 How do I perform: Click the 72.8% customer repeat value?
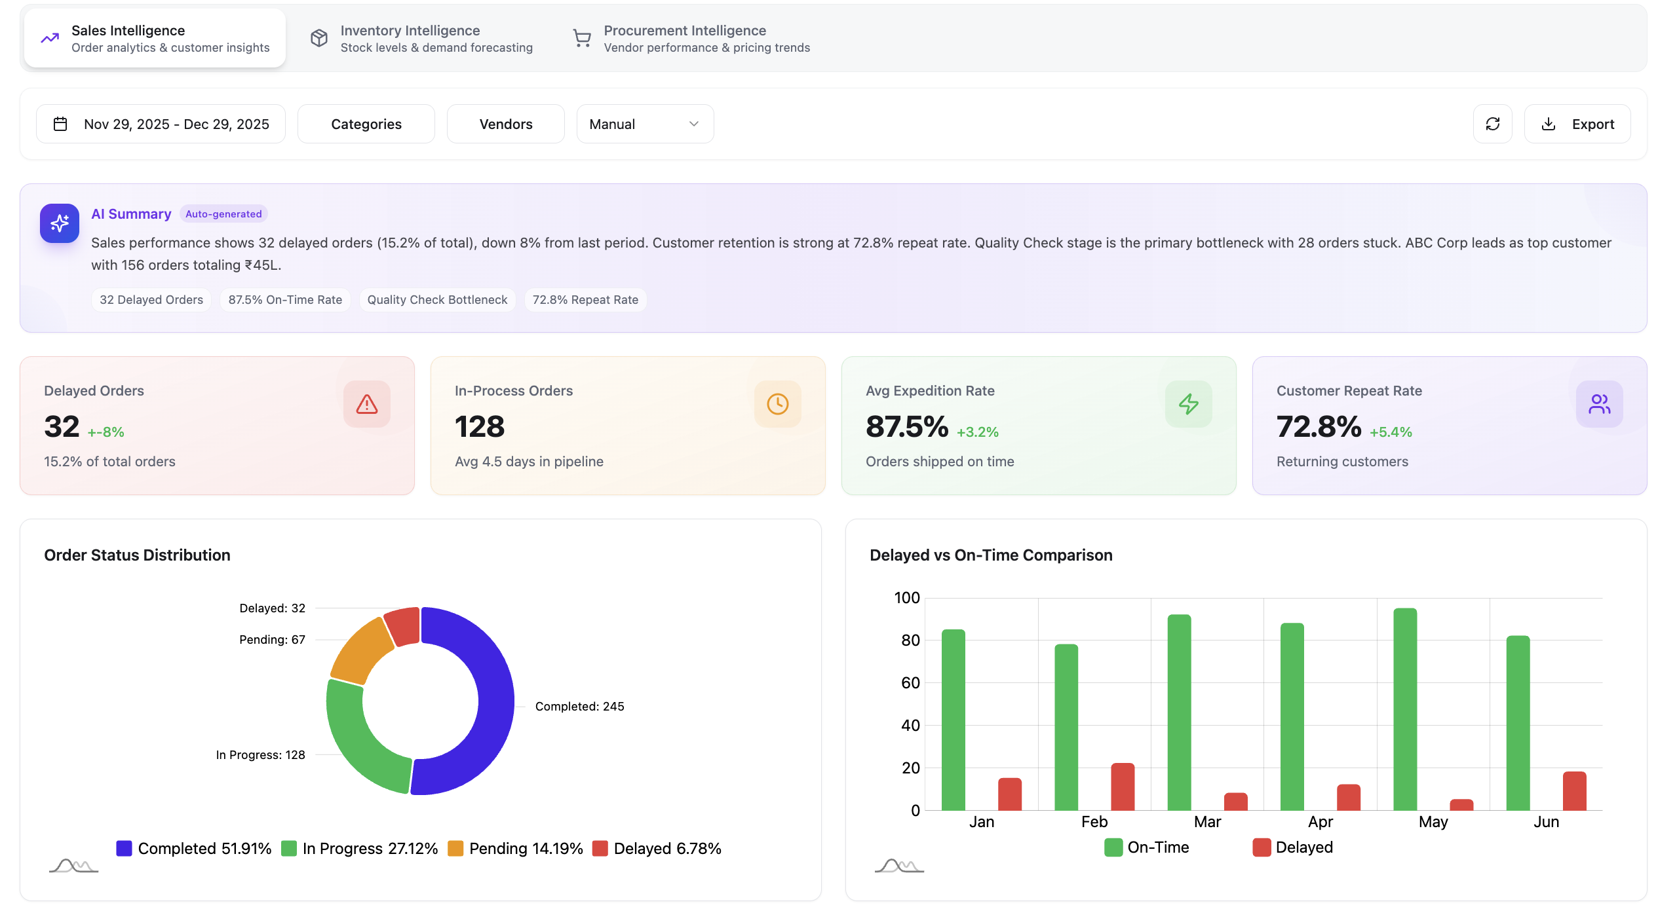tap(1319, 427)
